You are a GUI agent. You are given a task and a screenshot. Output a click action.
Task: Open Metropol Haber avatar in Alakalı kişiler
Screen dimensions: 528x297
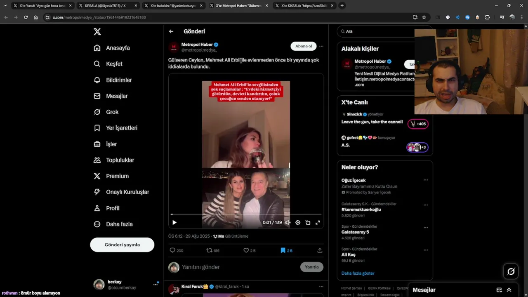pos(347,64)
